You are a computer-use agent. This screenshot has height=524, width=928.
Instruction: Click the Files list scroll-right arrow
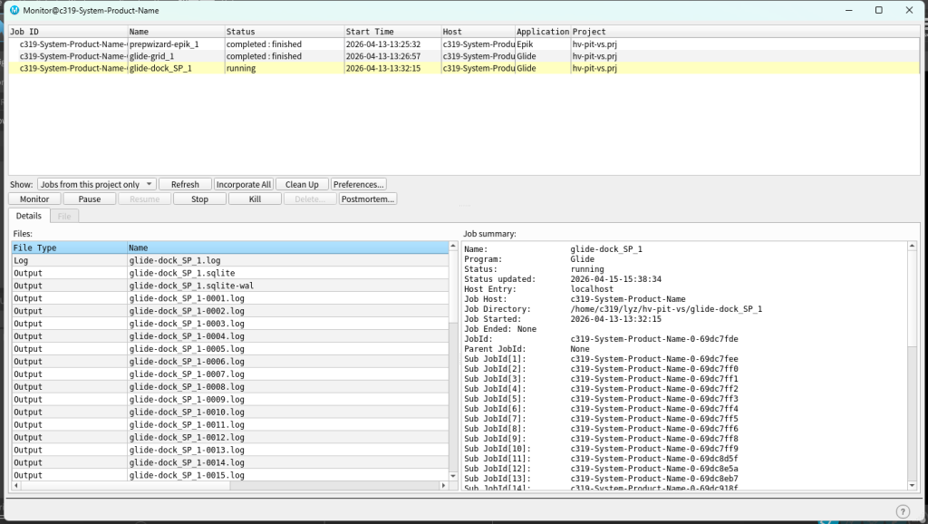(x=444, y=486)
